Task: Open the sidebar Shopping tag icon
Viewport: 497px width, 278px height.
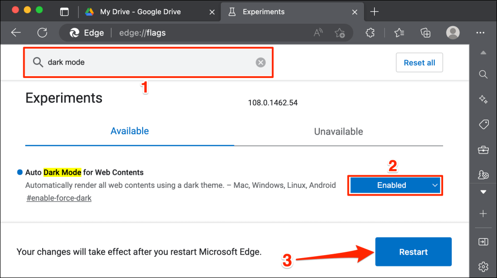Action: point(483,124)
